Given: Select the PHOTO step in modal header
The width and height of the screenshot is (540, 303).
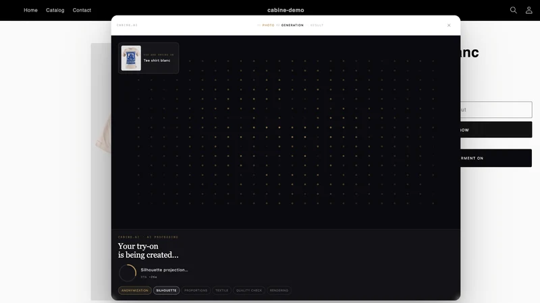Looking at the screenshot, I should 268,25.
